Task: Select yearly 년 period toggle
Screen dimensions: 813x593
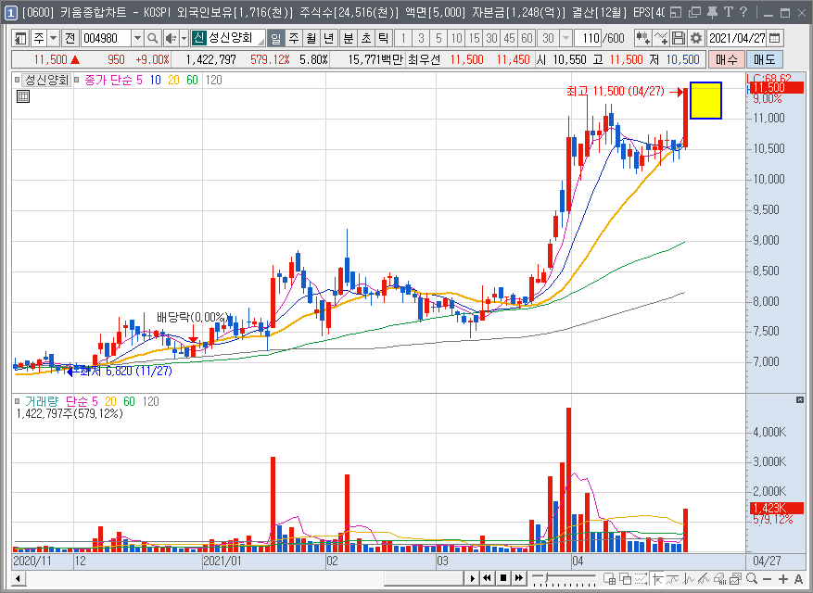Action: pyautogui.click(x=329, y=38)
